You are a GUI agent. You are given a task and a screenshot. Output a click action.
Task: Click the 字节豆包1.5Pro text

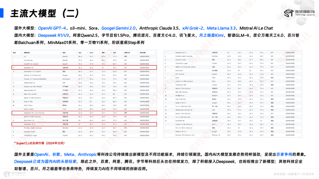115,35
